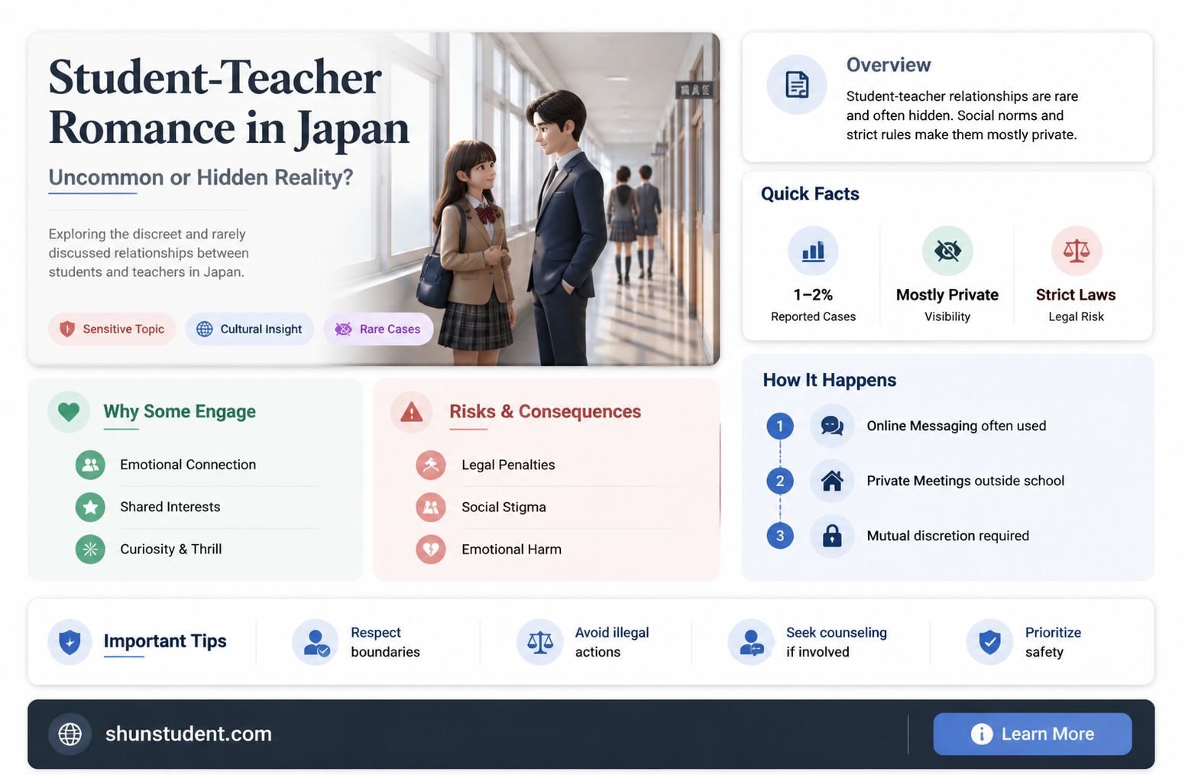Screen dimensions: 1185x775
Task: Click the Emotional Connection people icon
Action: point(90,465)
